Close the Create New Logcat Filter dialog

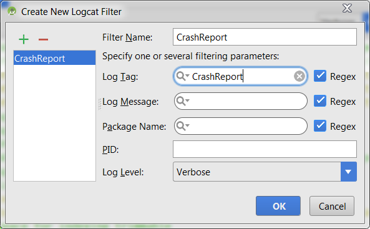pos(347,8)
